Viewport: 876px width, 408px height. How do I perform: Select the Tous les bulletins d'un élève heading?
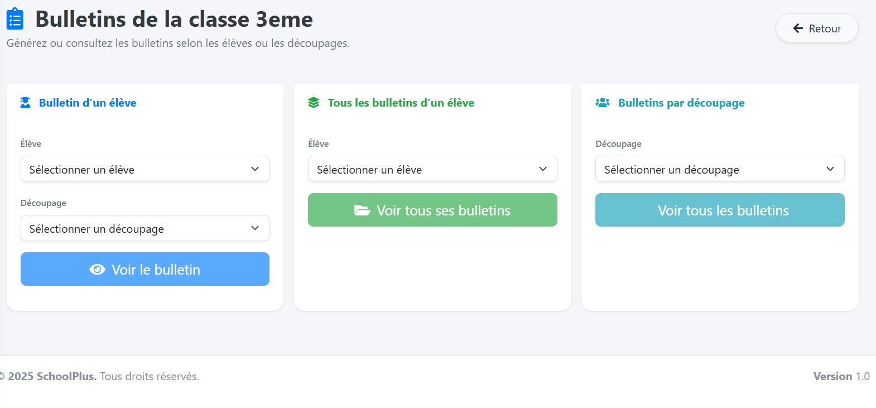401,103
